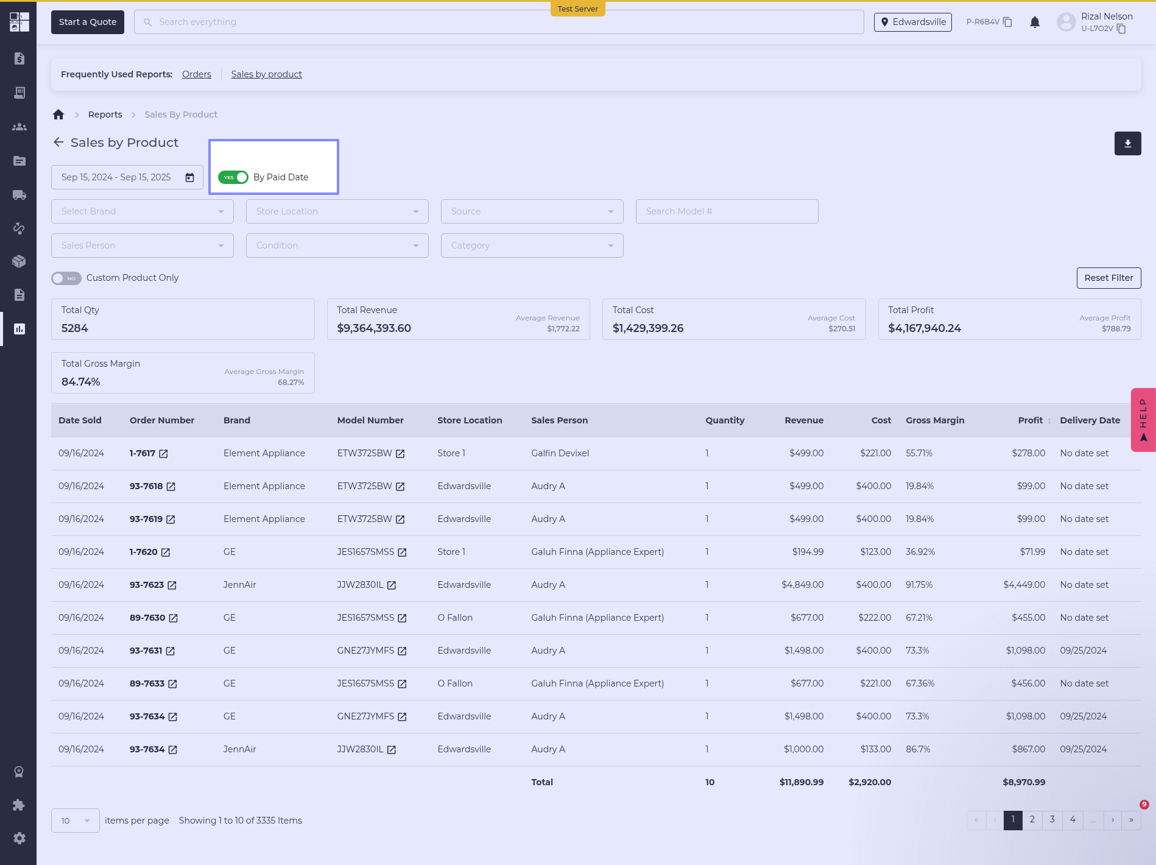Click the notifications bell icon
Screen dimensions: 1156x865
coord(1035,23)
